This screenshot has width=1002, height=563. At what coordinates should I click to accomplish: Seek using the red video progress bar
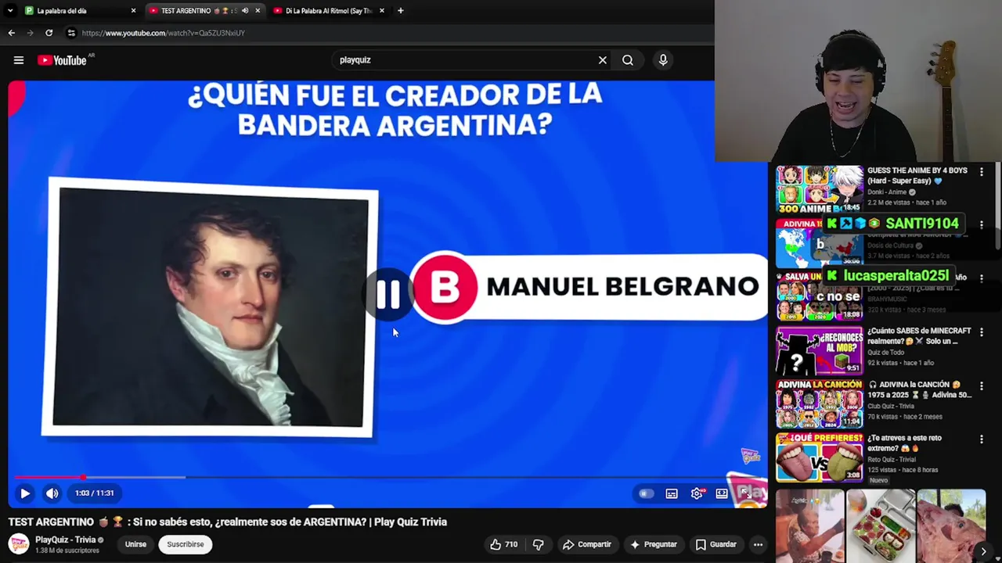[49, 477]
